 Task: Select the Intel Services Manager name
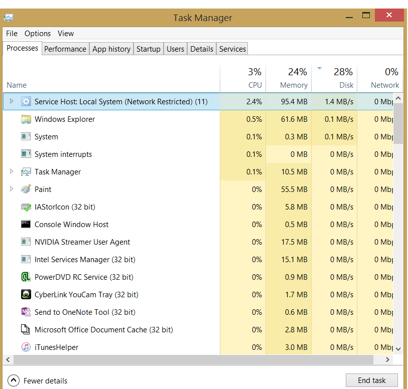click(85, 260)
